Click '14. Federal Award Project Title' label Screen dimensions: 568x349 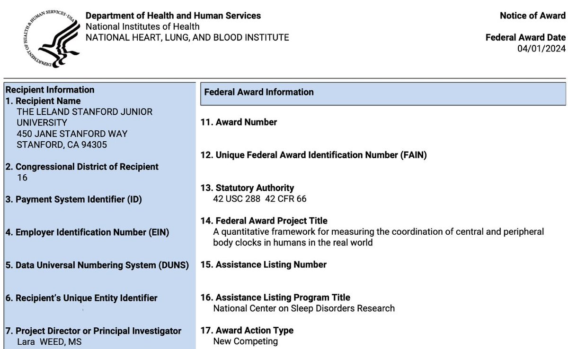tap(264, 221)
